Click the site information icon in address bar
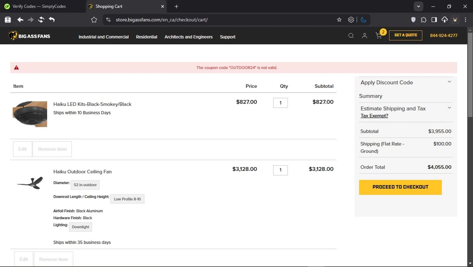 pos(108,20)
